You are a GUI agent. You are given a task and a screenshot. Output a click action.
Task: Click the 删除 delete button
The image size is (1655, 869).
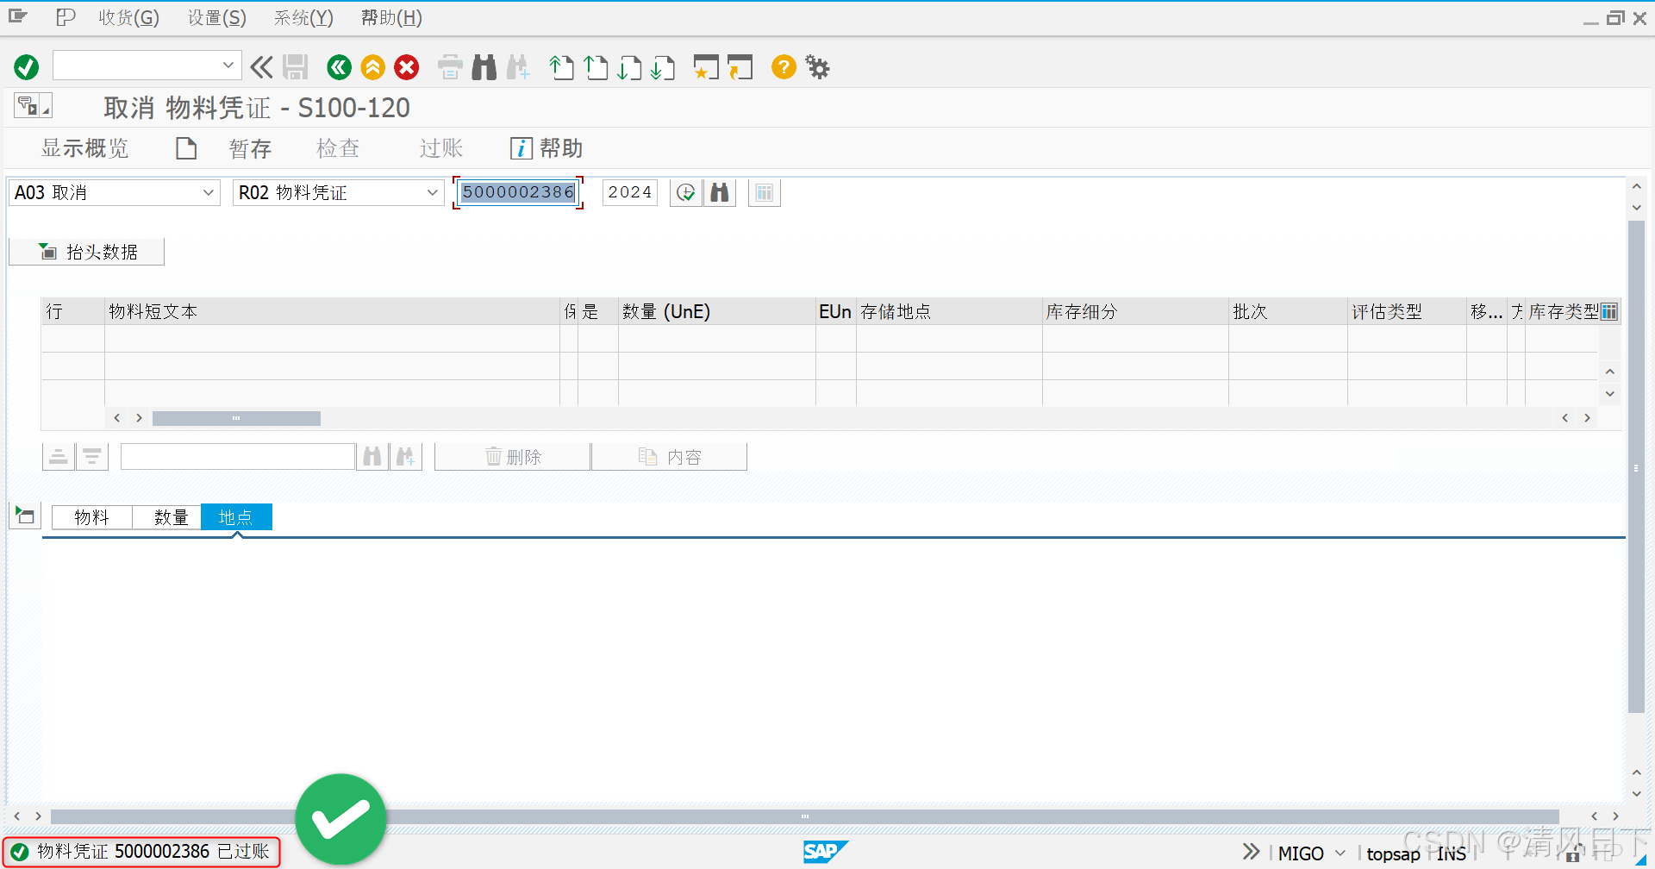pyautogui.click(x=512, y=456)
